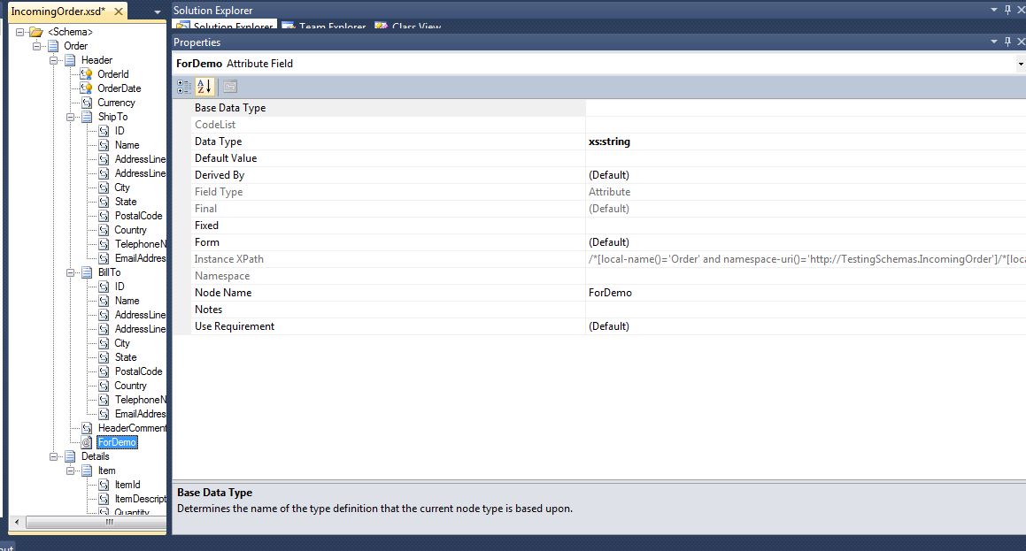This screenshot has width=1026, height=551.
Task: Open the document tab list dropdown arrow
Action: [157, 12]
